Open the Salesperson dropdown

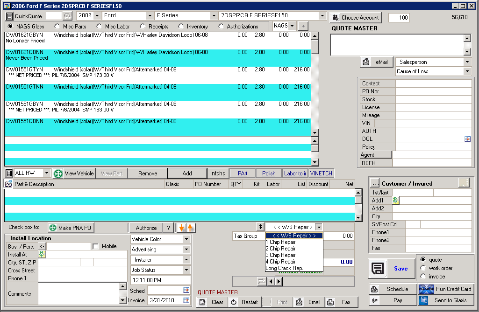[x=467, y=62]
